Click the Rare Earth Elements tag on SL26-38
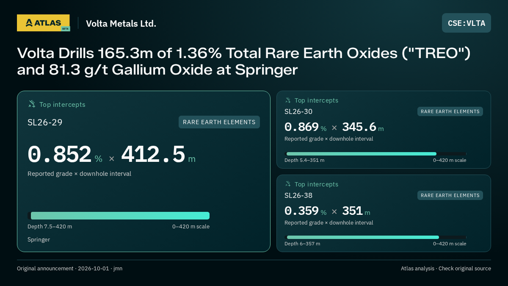The width and height of the screenshot is (508, 286). [450, 195]
